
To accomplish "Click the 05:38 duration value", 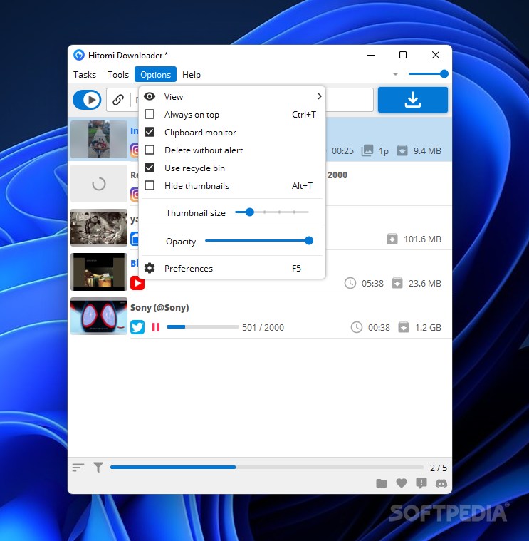I will click(x=372, y=283).
